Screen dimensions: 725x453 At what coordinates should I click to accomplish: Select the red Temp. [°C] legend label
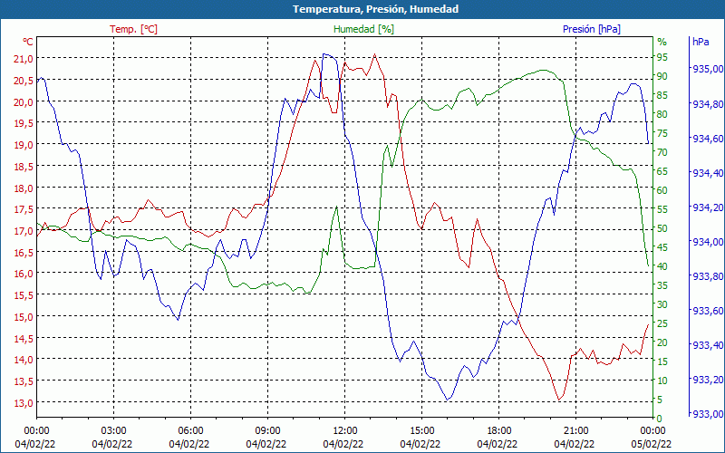[x=133, y=29]
